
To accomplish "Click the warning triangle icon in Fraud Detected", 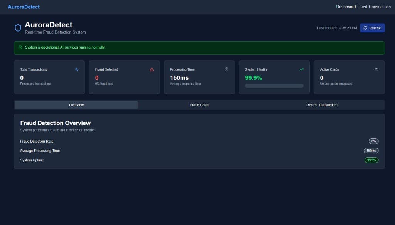I will [x=152, y=69].
